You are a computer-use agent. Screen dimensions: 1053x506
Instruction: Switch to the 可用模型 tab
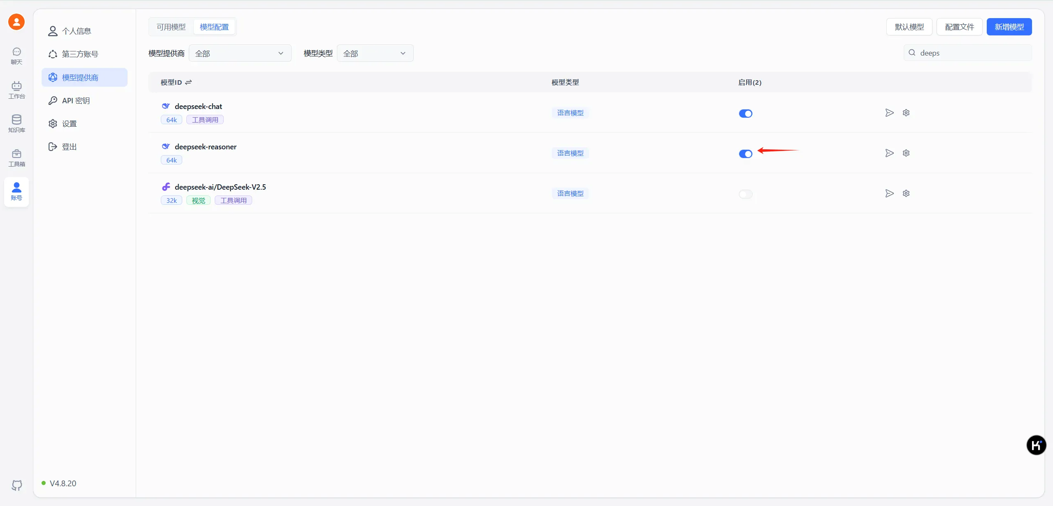[171, 27]
